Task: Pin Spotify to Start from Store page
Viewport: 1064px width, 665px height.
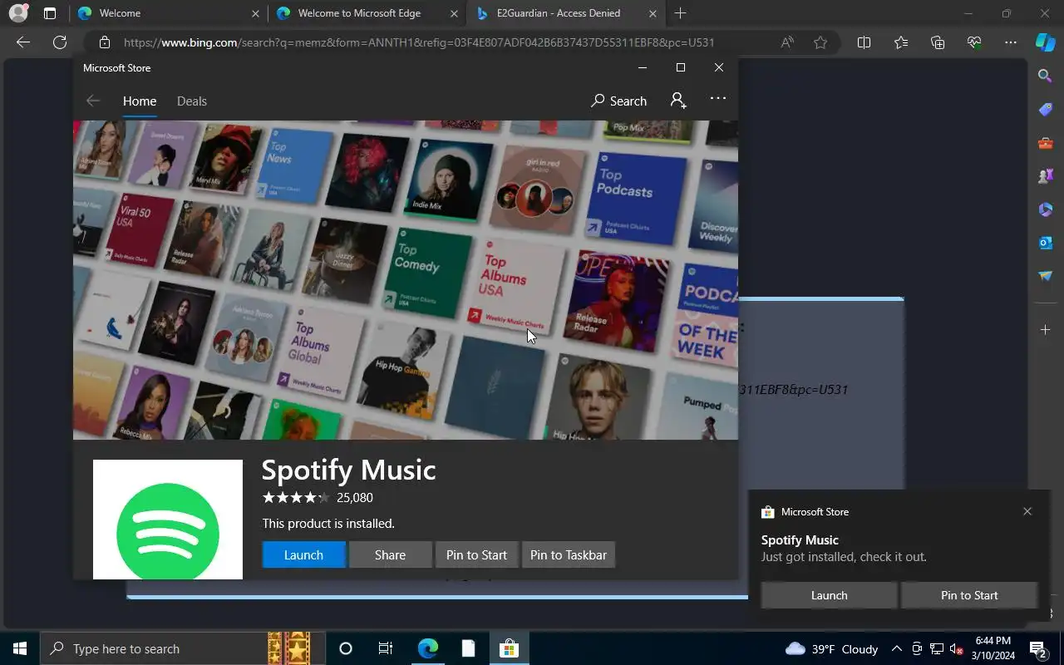Action: (476, 554)
